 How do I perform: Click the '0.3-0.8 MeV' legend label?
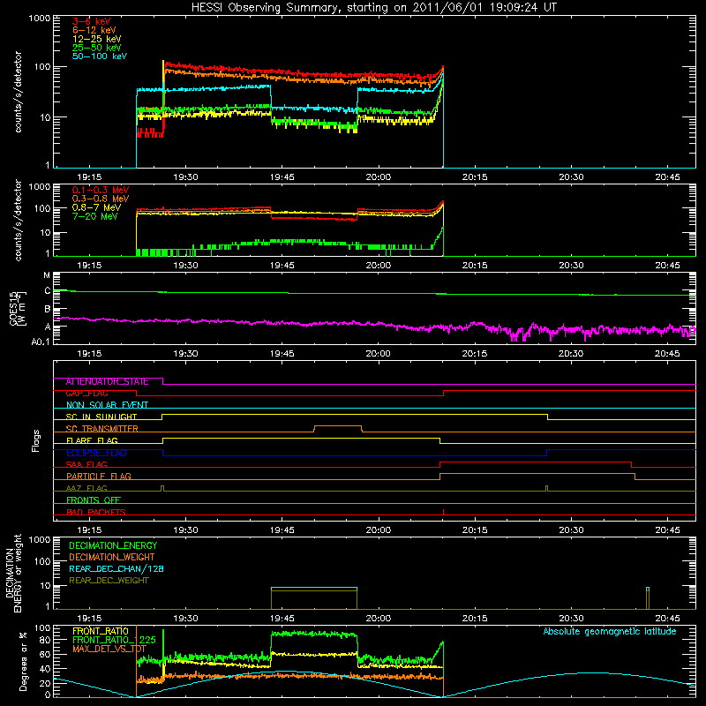click(101, 199)
